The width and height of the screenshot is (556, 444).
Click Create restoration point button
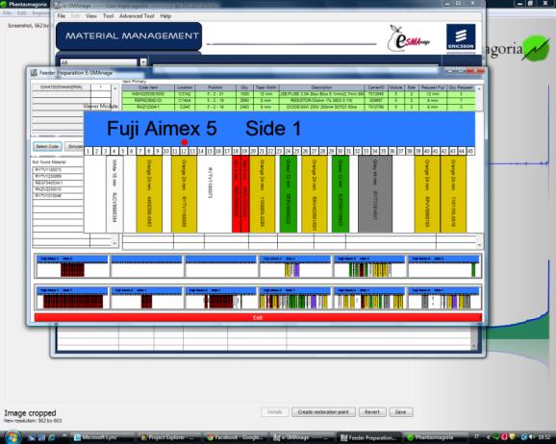(x=323, y=411)
